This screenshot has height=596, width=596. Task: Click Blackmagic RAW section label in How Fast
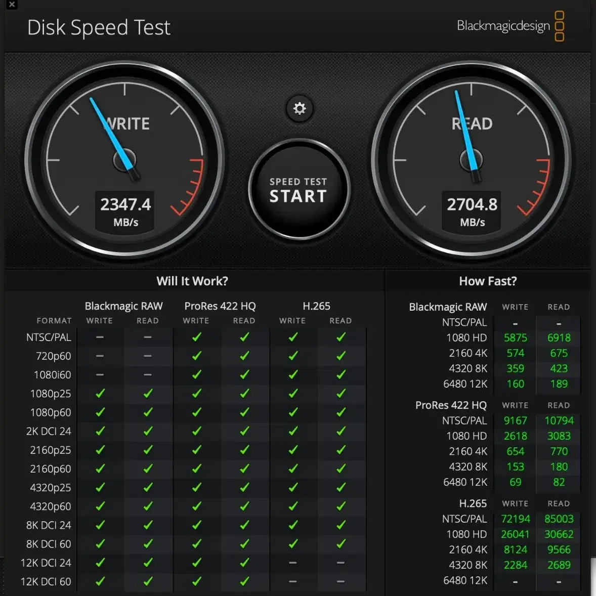448,307
